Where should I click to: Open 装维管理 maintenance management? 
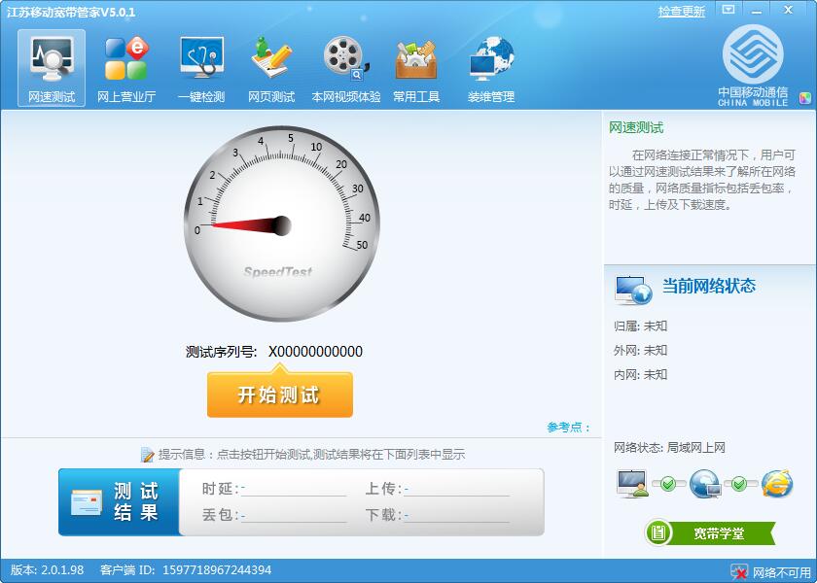490,66
